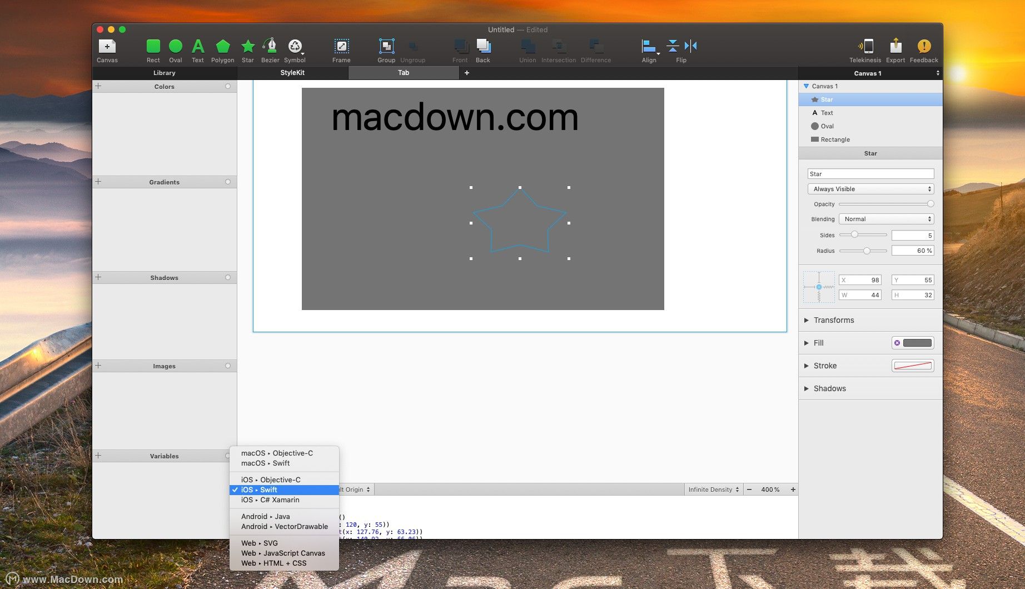
Task: Expand the Fill section
Action: [x=806, y=343]
